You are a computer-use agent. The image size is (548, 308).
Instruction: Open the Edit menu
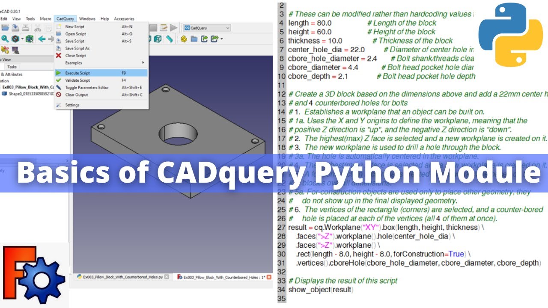coord(3,19)
